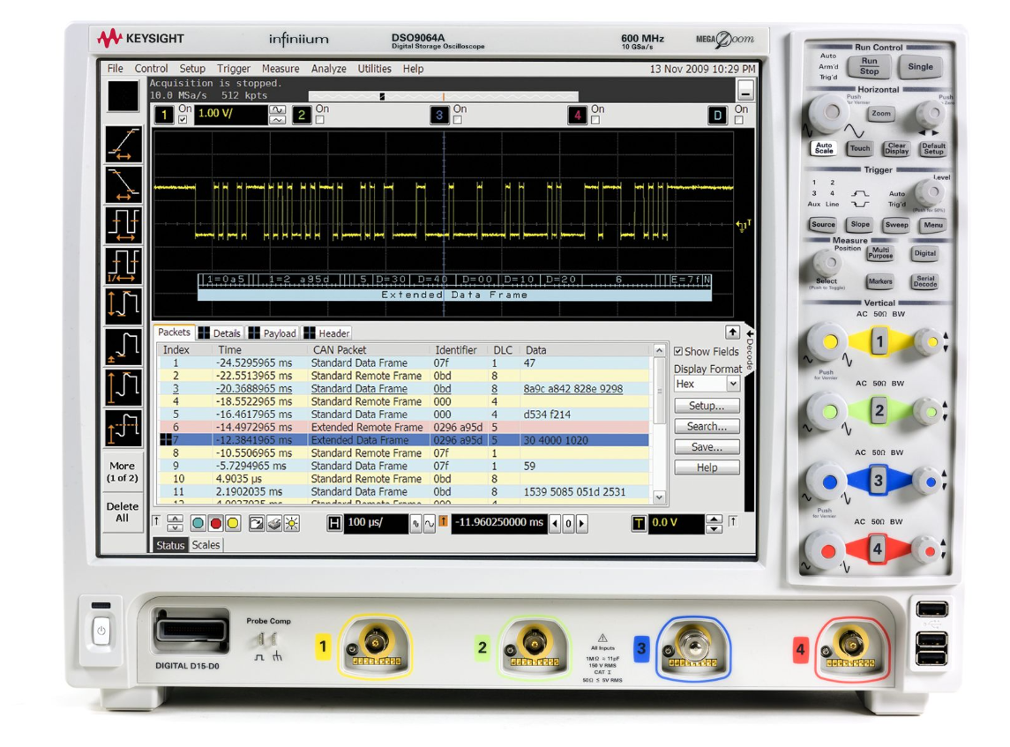The height and width of the screenshot is (747, 1010).
Task: Select packet row 6 Extended Remote Frame
Action: (353, 427)
